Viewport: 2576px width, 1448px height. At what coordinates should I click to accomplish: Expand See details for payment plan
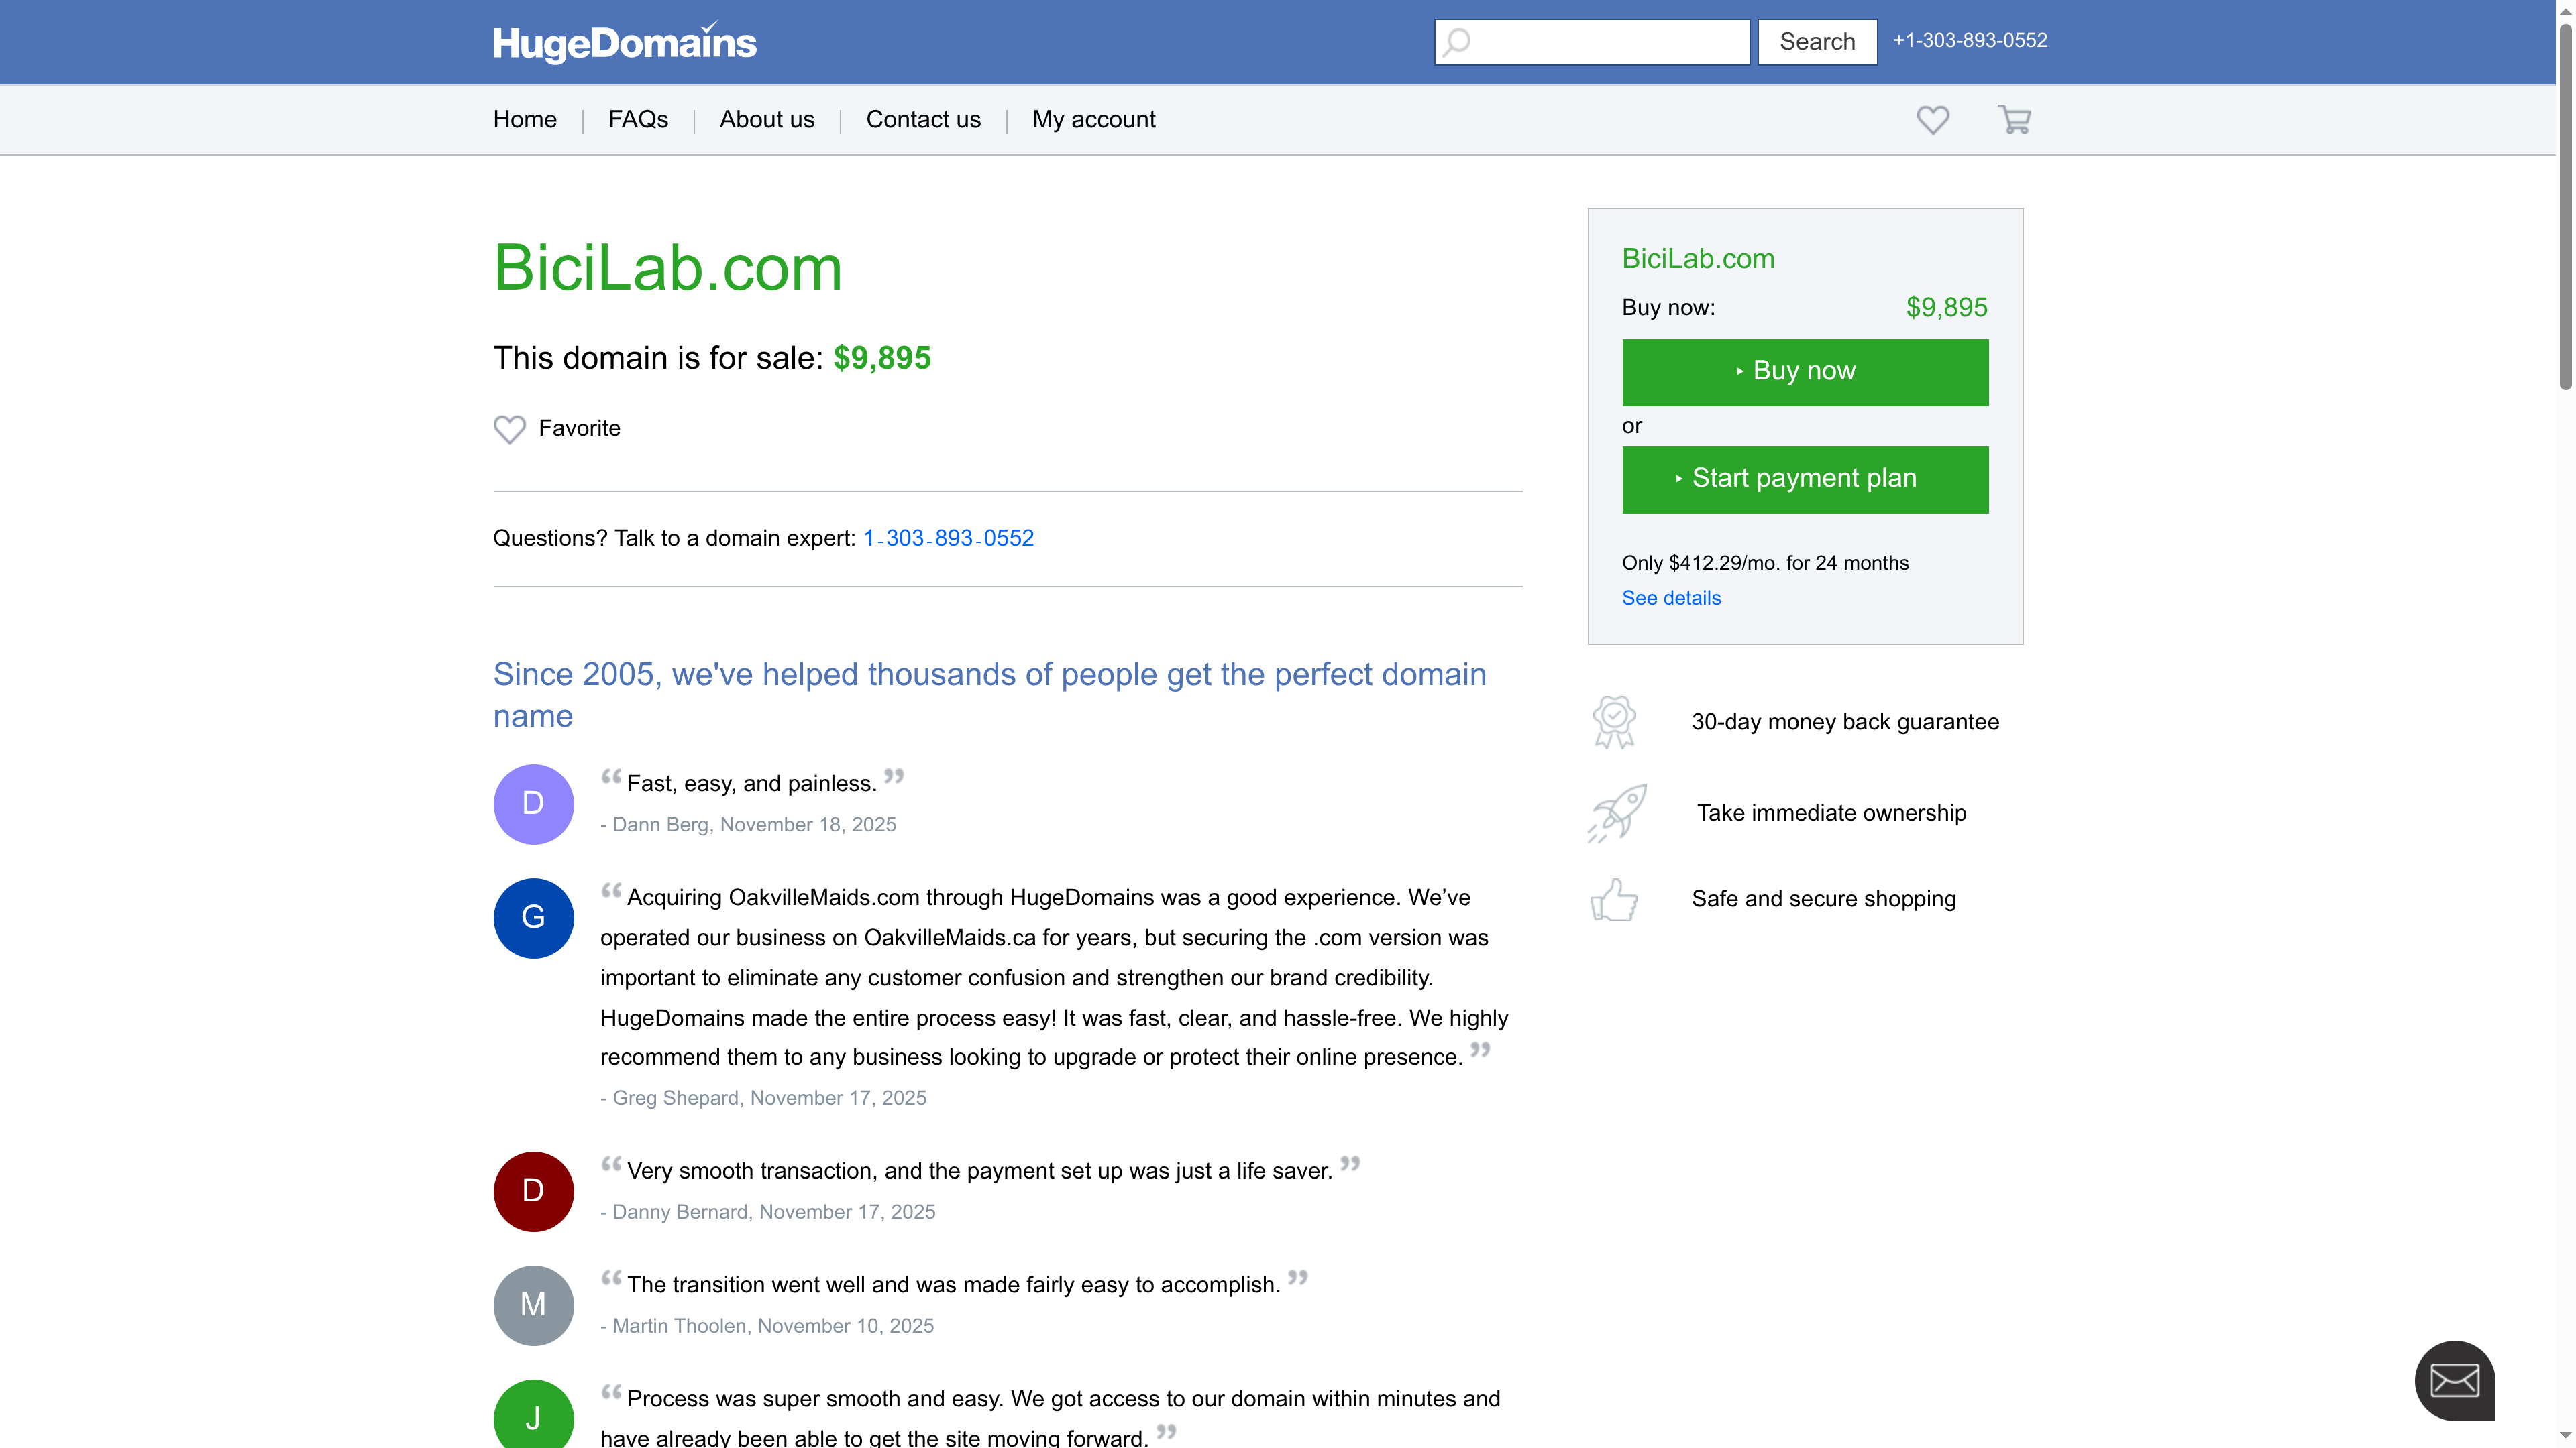(x=1671, y=597)
